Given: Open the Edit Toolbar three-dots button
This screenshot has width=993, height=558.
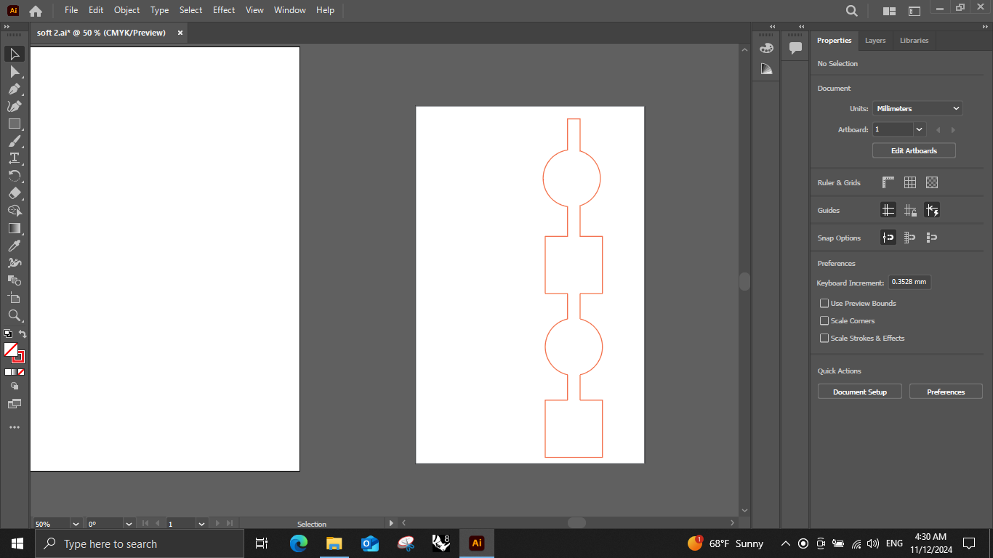Looking at the screenshot, I should [x=15, y=427].
